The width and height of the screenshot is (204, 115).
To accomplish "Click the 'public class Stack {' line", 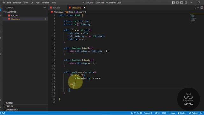I will [x=71, y=15].
